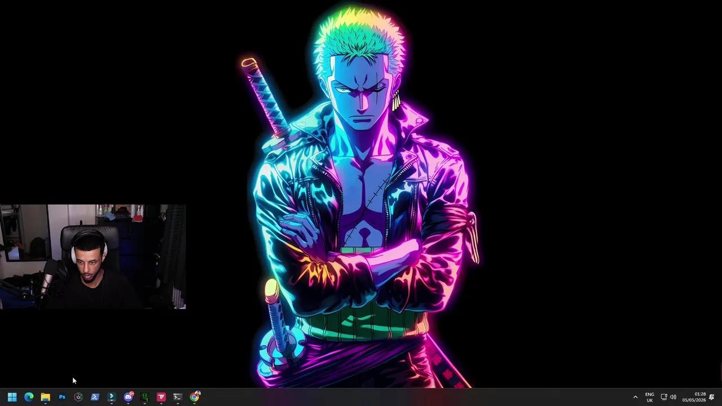Select the webcam overlay window

pyautogui.click(x=93, y=257)
